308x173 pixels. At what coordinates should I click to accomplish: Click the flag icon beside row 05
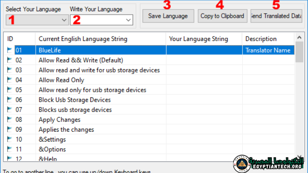pyautogui.click(x=10, y=90)
